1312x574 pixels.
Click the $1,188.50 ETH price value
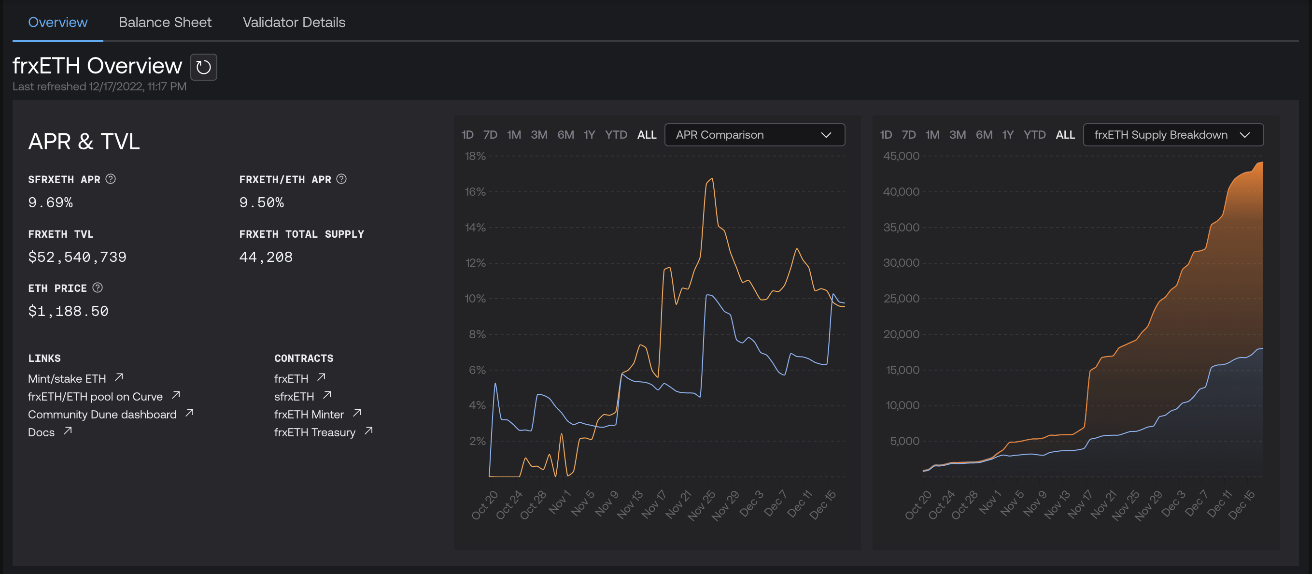click(x=68, y=311)
